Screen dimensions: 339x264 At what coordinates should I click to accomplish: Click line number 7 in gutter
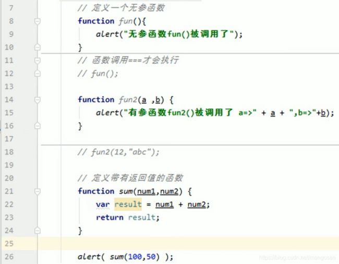click(11, 8)
